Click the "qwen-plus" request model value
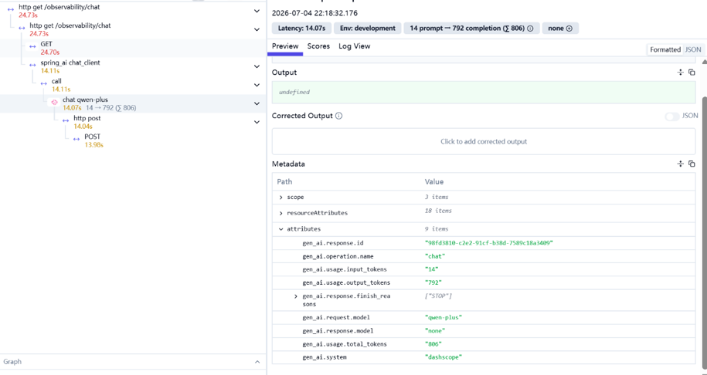Screen dimensions: 707x375 point(444,317)
